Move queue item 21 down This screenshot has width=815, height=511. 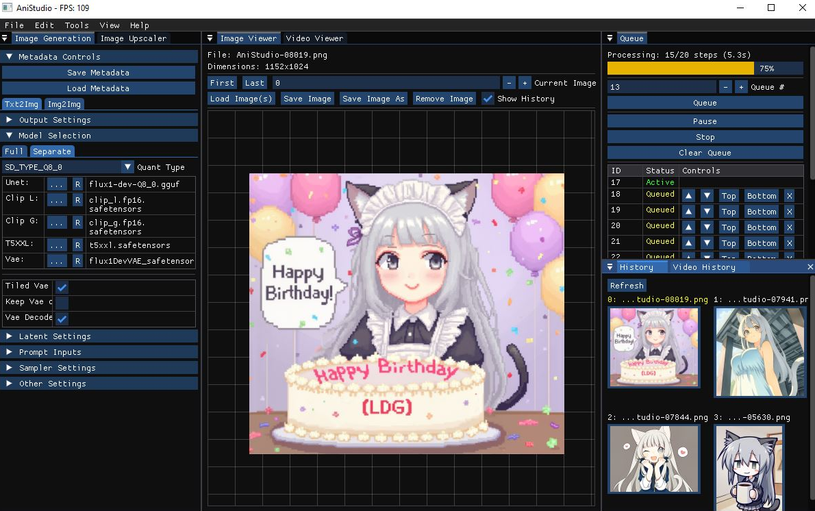point(707,242)
